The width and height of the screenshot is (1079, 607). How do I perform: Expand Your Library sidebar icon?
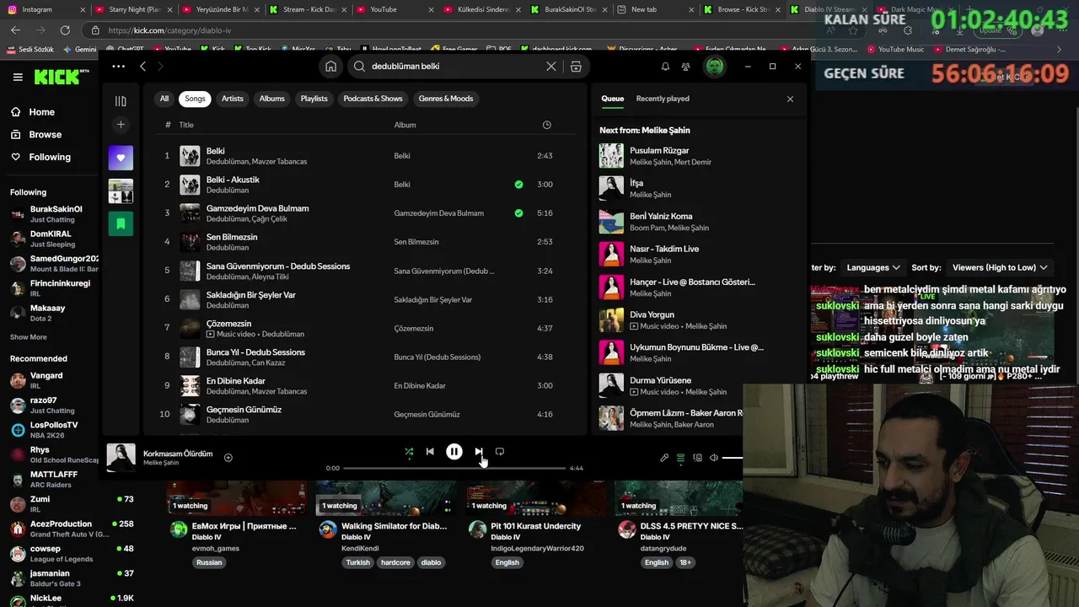[x=121, y=101]
